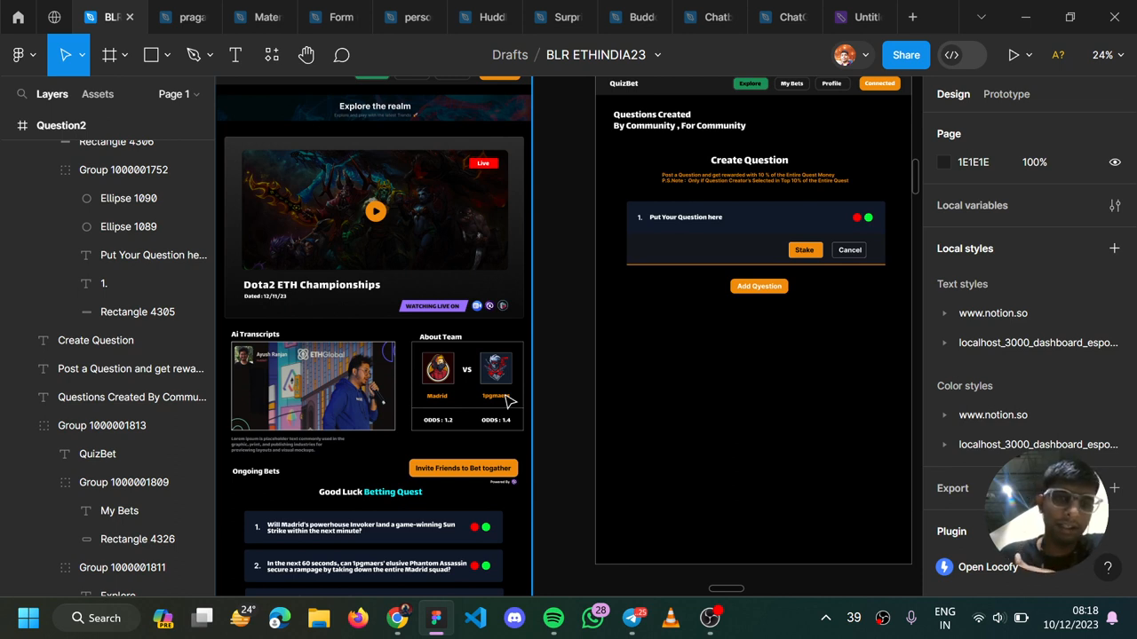Open Local variables settings icon
The image size is (1137, 639).
1115,205
